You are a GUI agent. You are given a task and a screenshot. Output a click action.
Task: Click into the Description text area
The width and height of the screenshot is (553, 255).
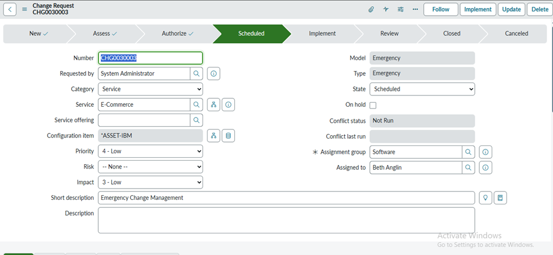[286, 220]
